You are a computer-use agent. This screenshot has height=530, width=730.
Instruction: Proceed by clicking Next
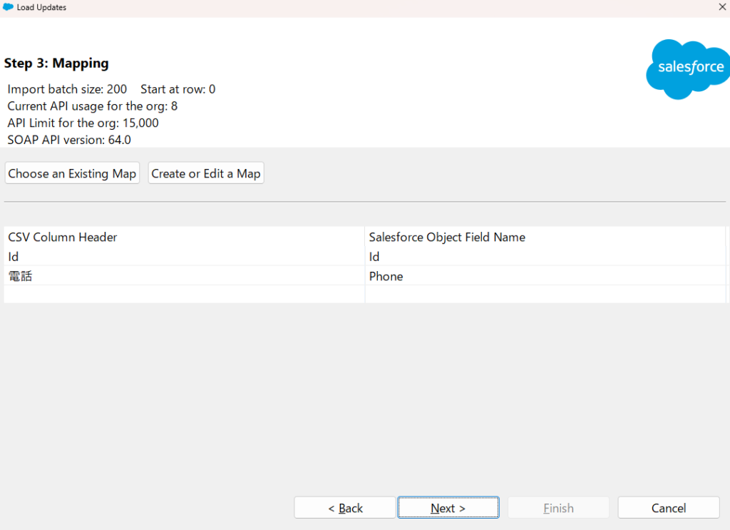pyautogui.click(x=448, y=508)
